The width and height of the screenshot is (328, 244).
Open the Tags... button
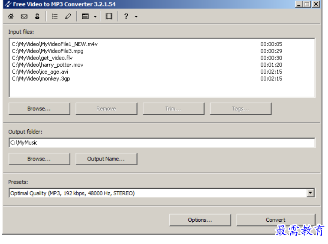(241, 109)
